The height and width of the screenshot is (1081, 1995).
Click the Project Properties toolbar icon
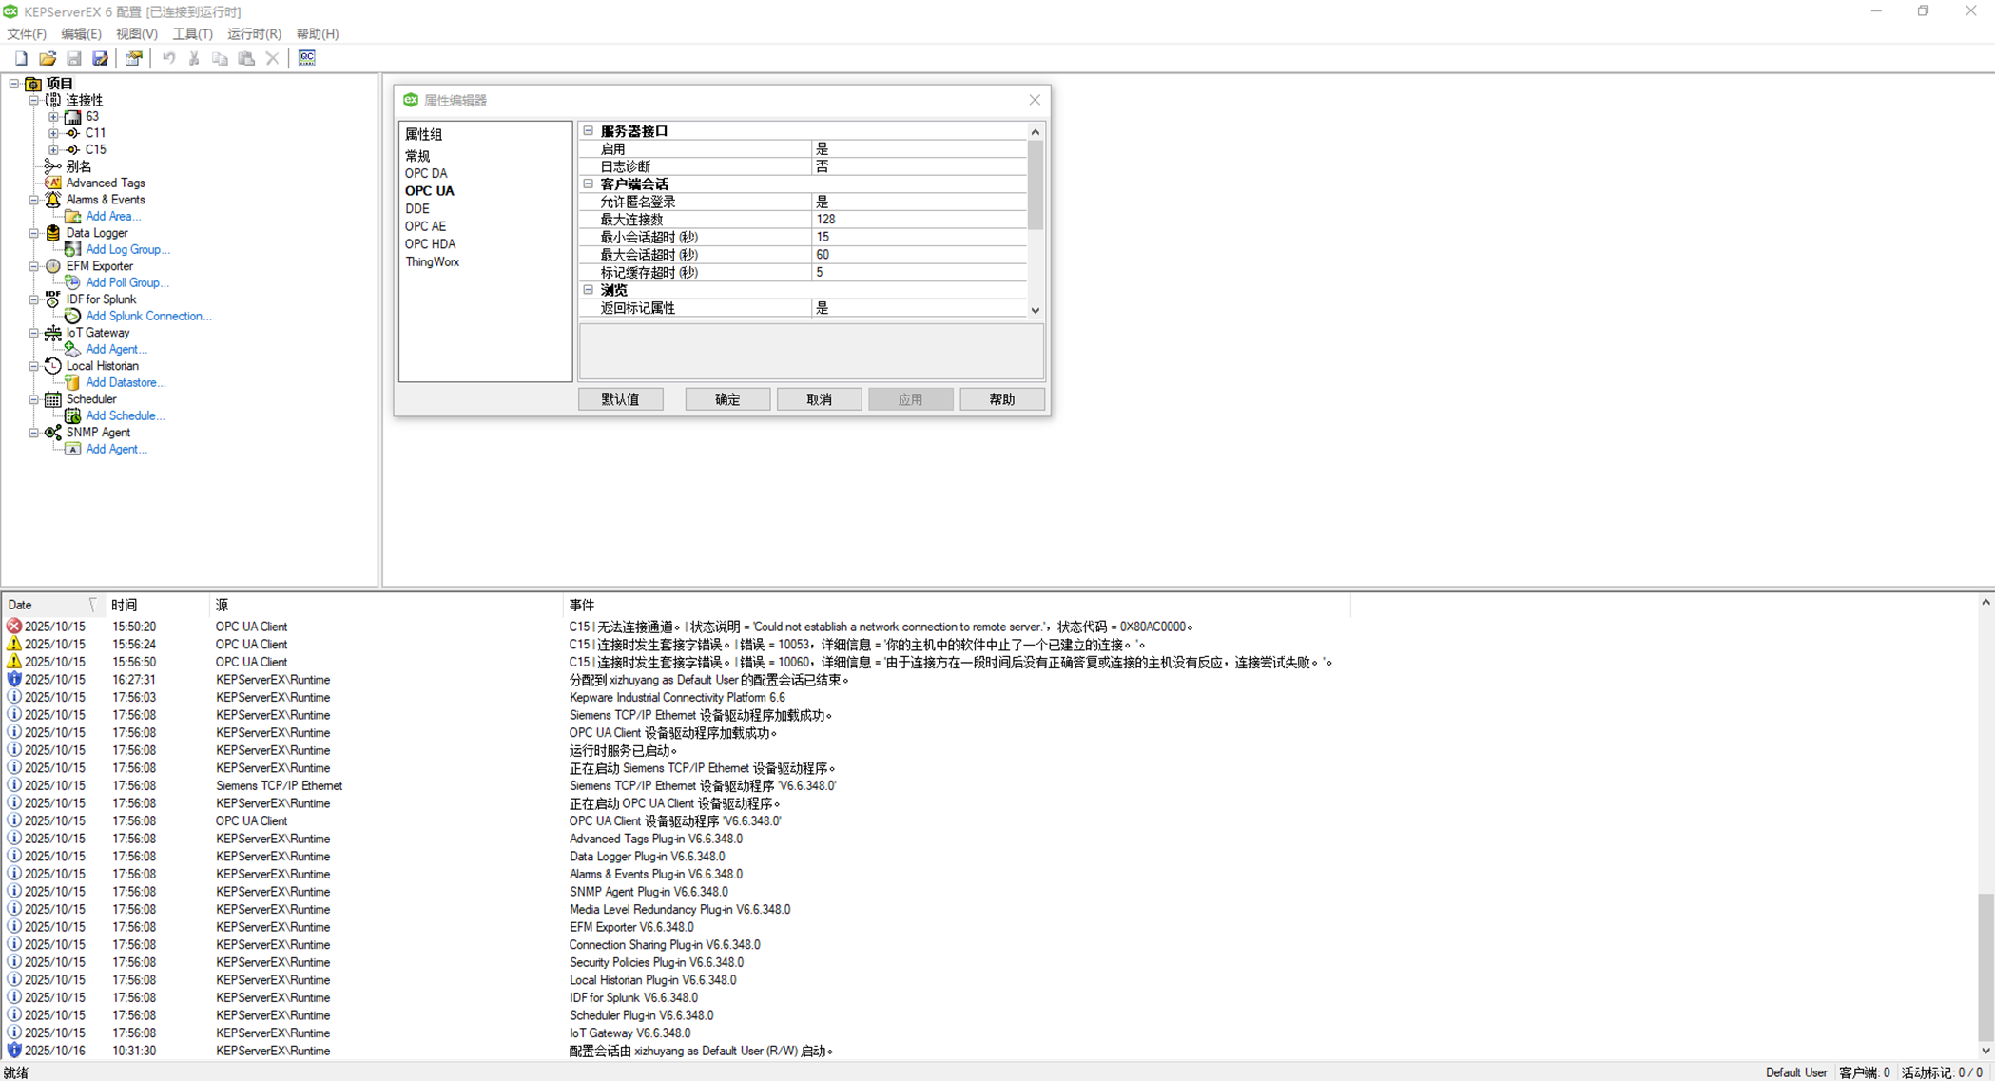coord(134,58)
